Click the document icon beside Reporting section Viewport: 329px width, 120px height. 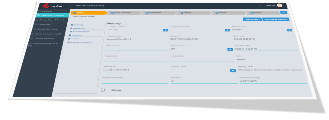point(72,25)
